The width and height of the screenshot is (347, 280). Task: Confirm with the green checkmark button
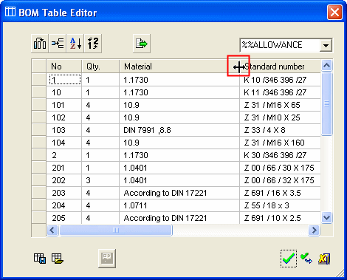click(289, 259)
